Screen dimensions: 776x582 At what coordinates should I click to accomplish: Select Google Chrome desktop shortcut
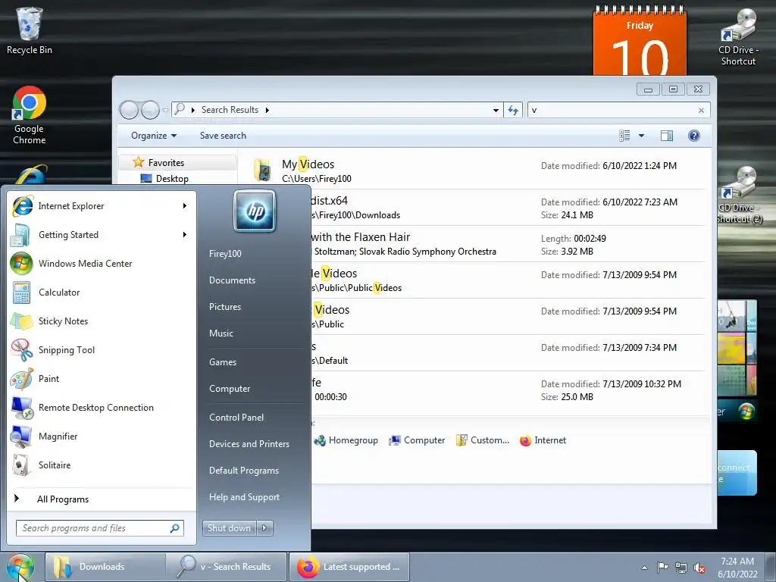point(30,115)
